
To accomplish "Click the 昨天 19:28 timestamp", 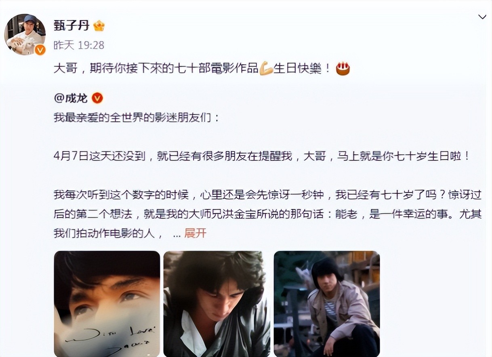I will (x=79, y=45).
